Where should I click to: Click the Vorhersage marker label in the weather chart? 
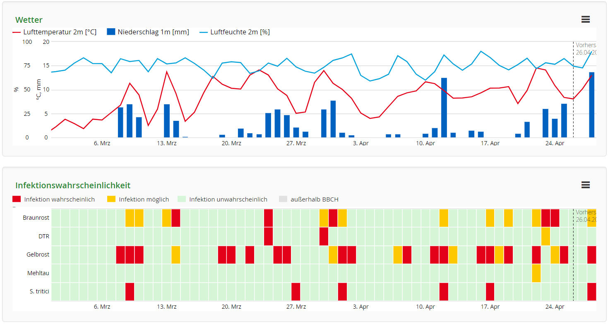coord(586,49)
